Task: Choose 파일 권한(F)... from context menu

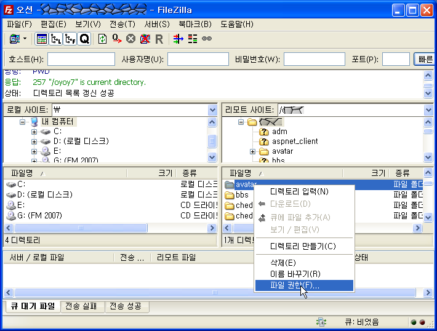Action: coord(304,285)
